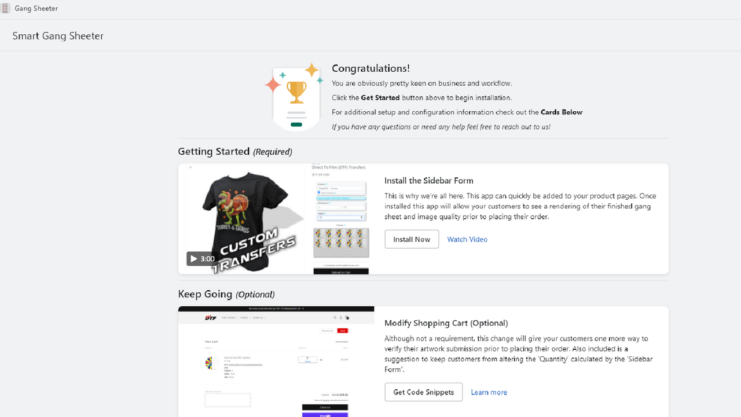Click the search icon in cart preview header
The height and width of the screenshot is (417, 741).
click(x=335, y=317)
